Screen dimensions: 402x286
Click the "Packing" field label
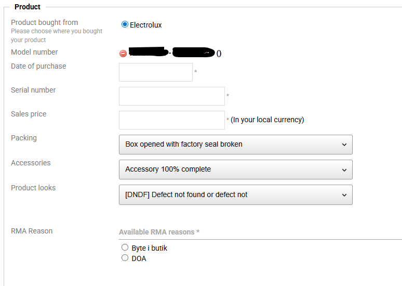24,138
